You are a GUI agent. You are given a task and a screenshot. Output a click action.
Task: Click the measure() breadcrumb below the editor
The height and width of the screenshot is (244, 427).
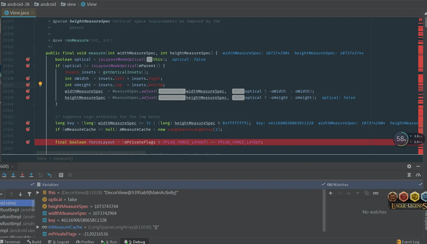63,158
